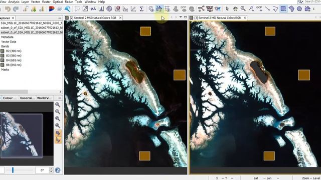Open the Graph Builder node icon

pyautogui.click(x=201, y=9)
